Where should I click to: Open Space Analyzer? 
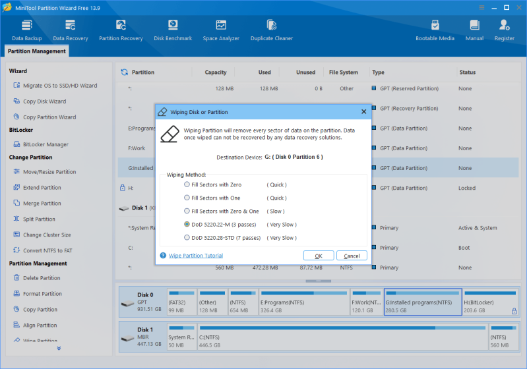(221, 30)
